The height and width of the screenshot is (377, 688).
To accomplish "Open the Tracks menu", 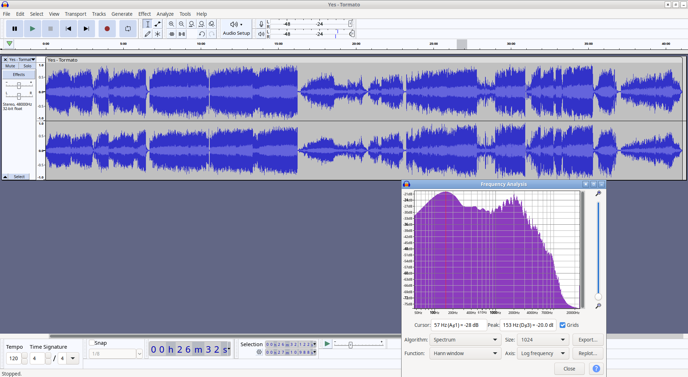I will (x=99, y=14).
